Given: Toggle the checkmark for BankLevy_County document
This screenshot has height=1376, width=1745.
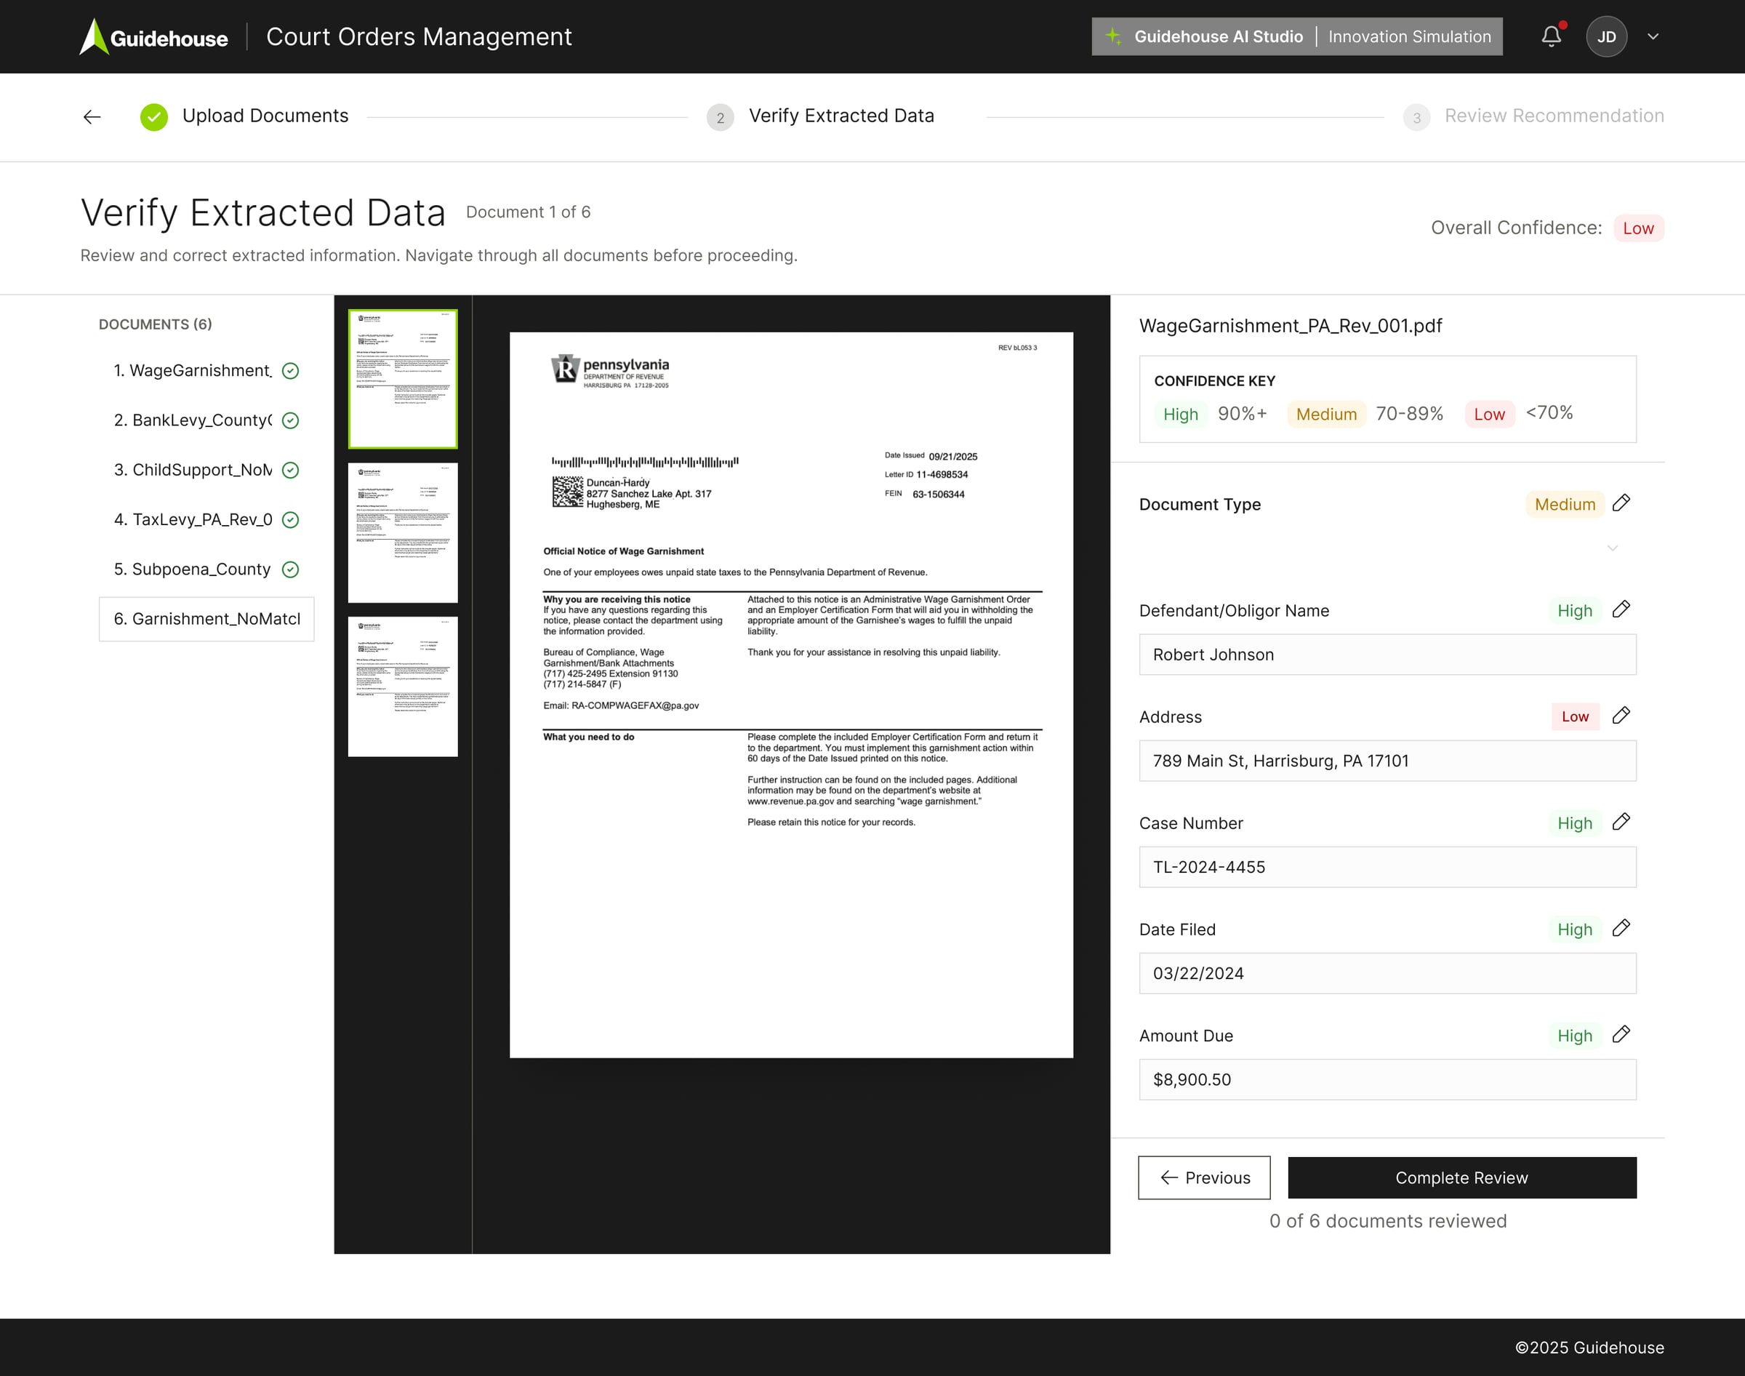Looking at the screenshot, I should click(x=289, y=420).
